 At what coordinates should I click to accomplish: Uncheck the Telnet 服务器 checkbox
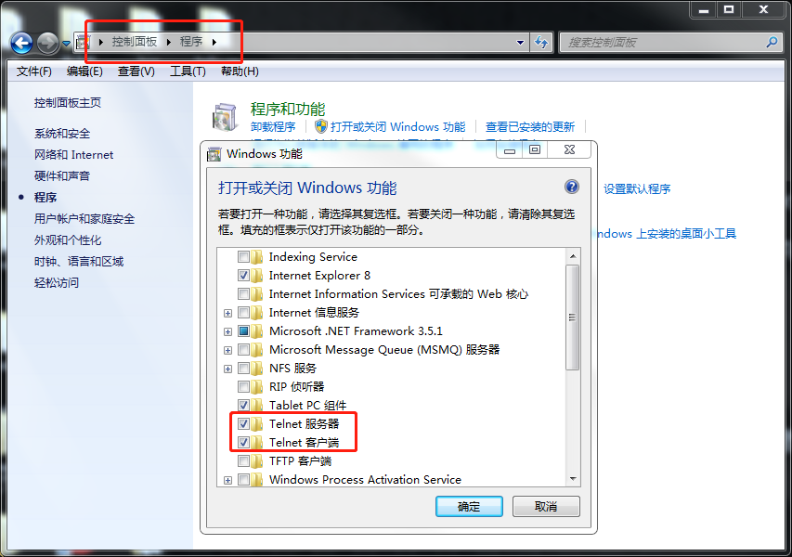click(x=243, y=423)
